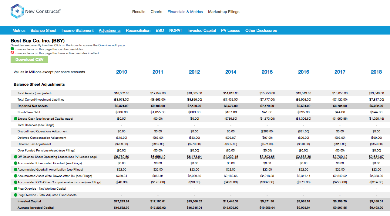Select the Adjustments tab
Screen dimensions: 390x216
pos(110,31)
